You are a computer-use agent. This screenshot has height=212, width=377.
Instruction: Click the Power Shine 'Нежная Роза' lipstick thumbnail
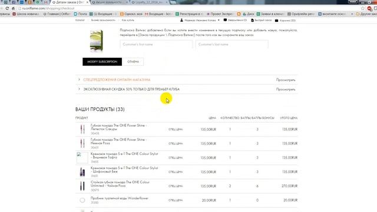tap(82, 144)
